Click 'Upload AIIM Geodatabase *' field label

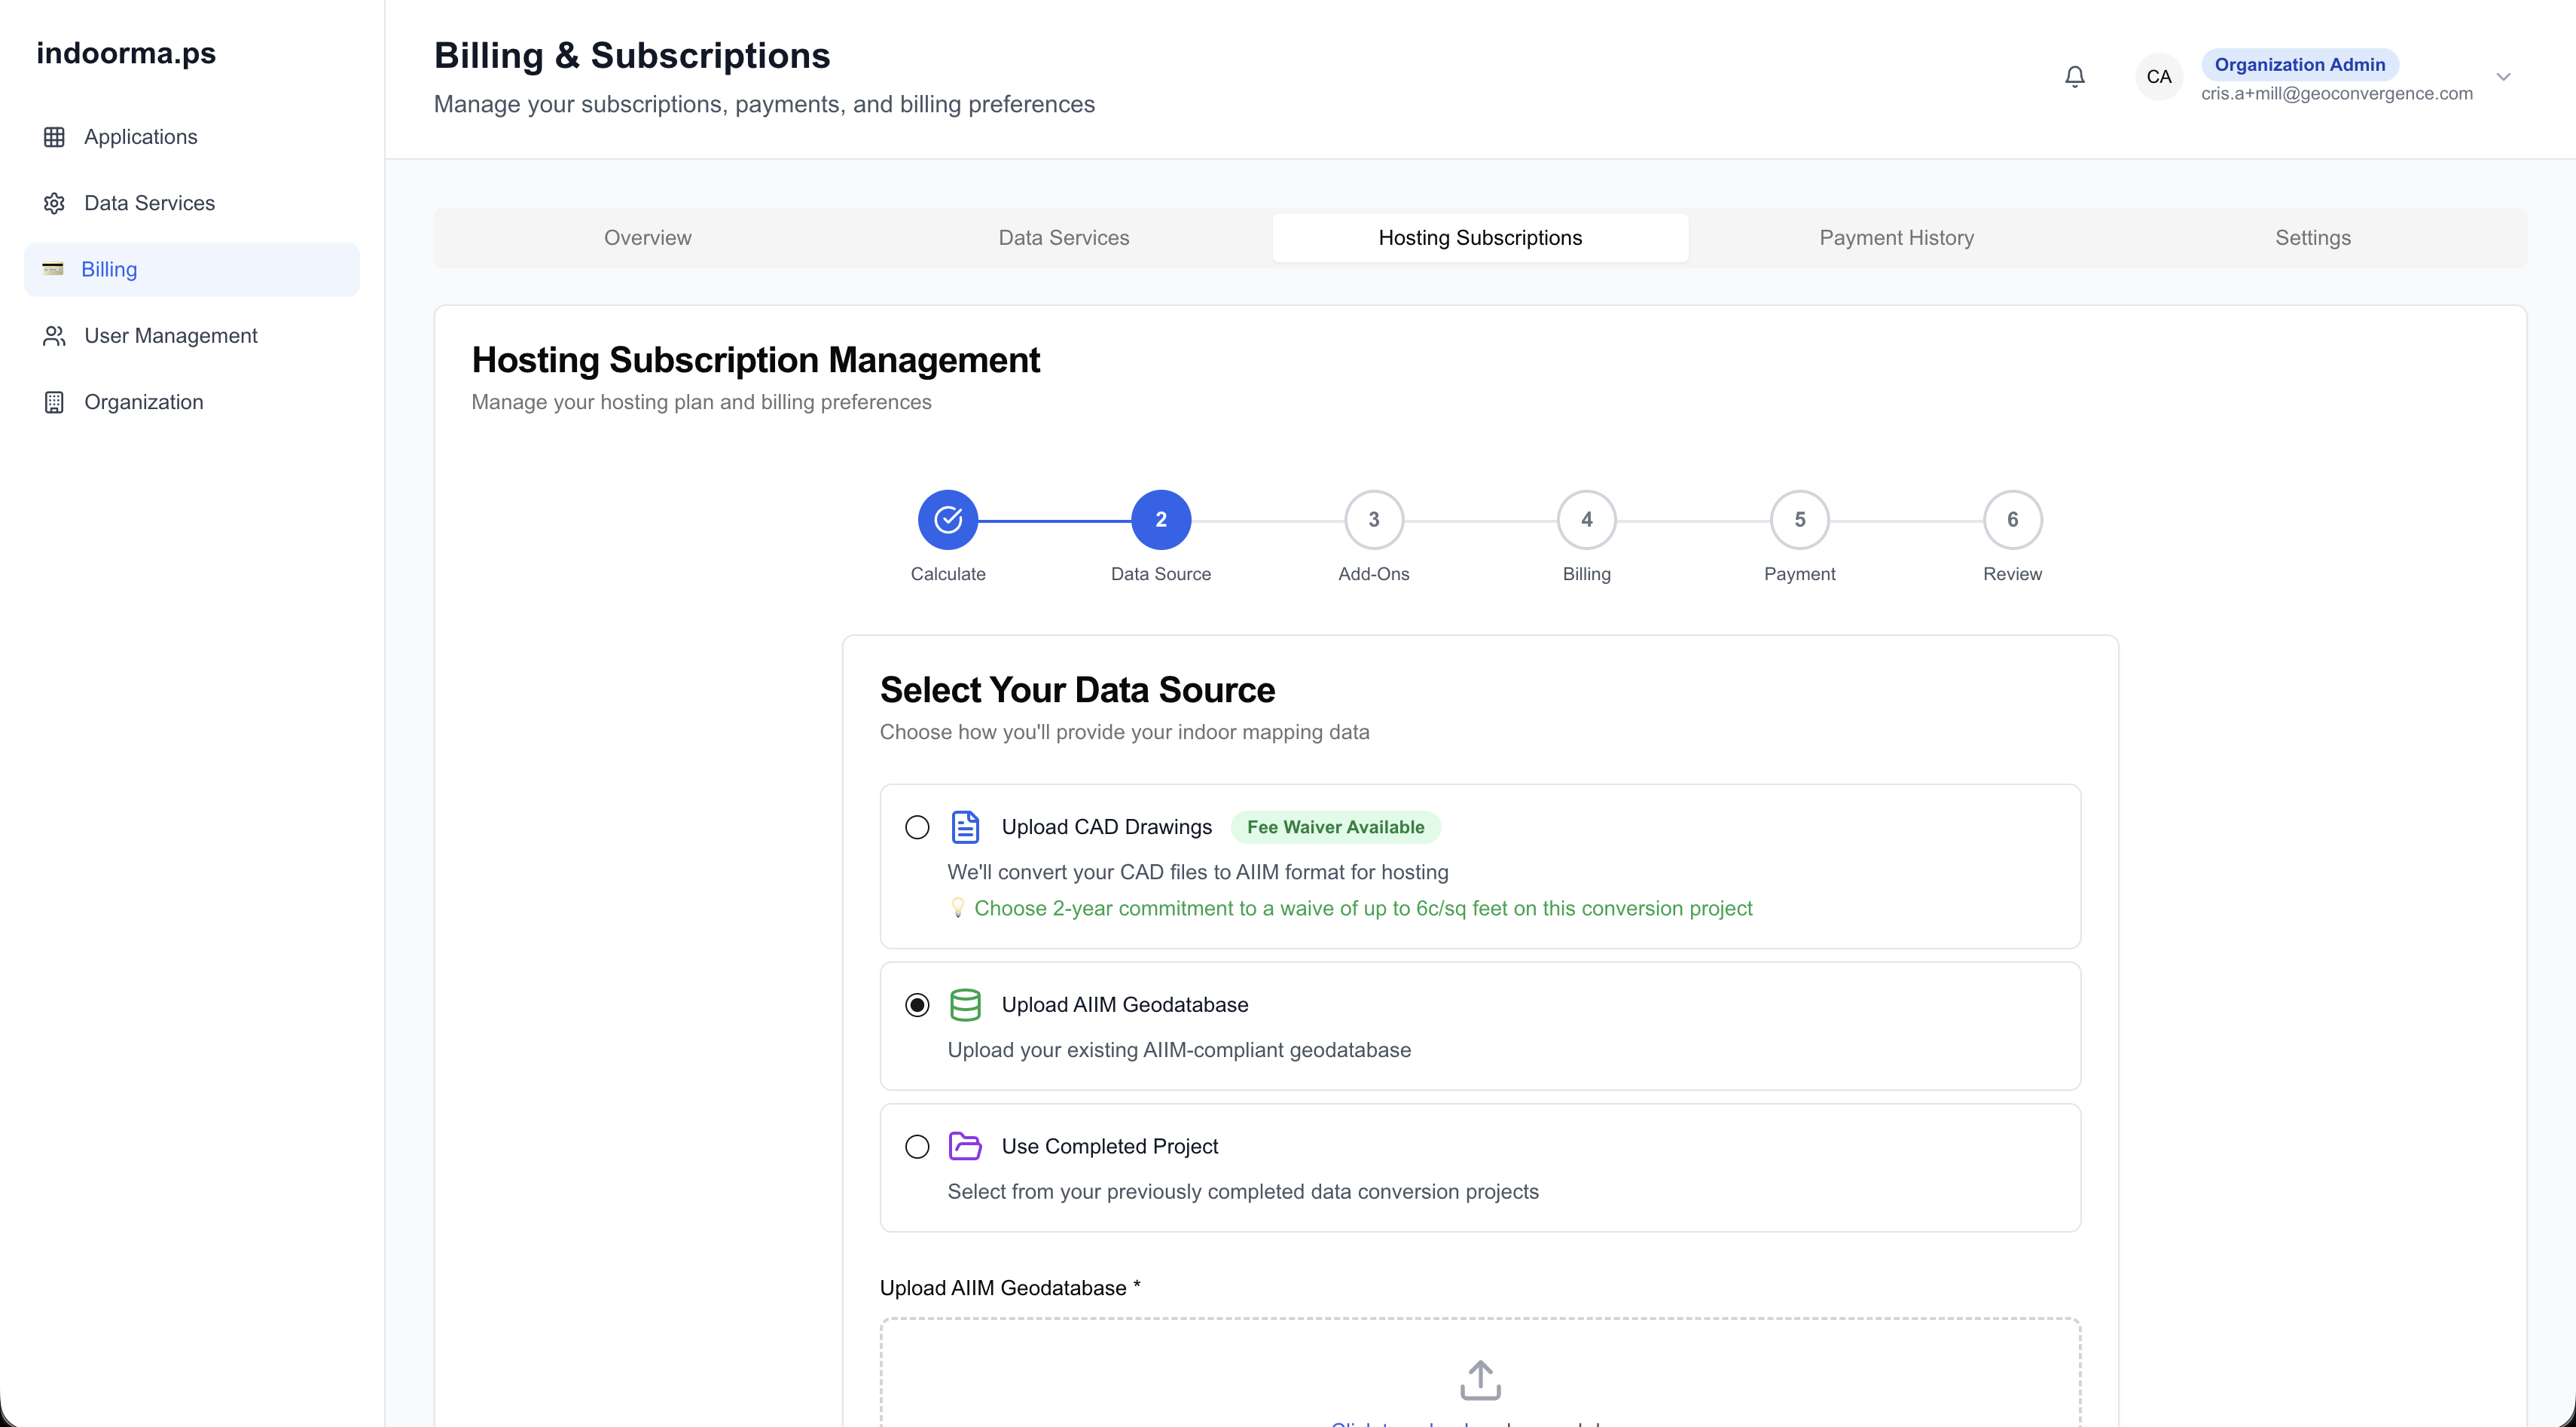pyautogui.click(x=1010, y=1288)
